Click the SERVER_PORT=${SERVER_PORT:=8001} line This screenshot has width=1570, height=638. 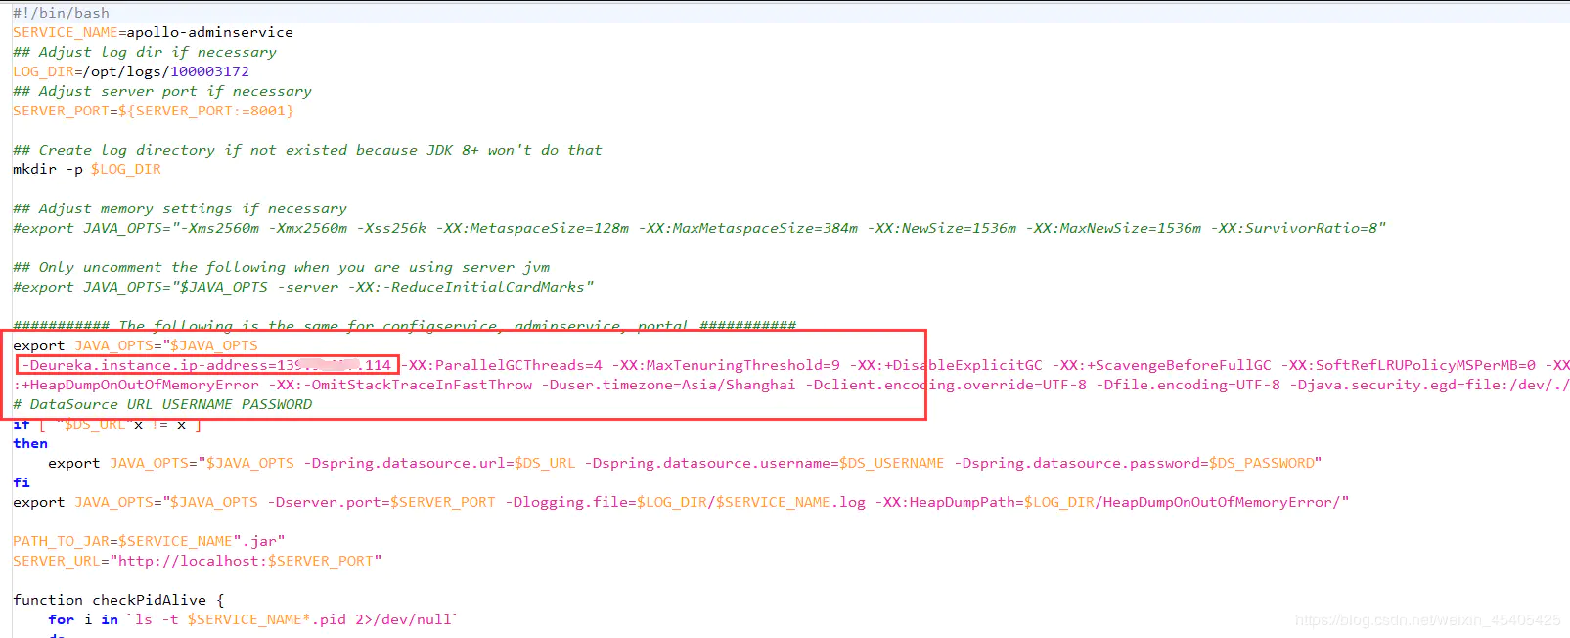pos(154,111)
